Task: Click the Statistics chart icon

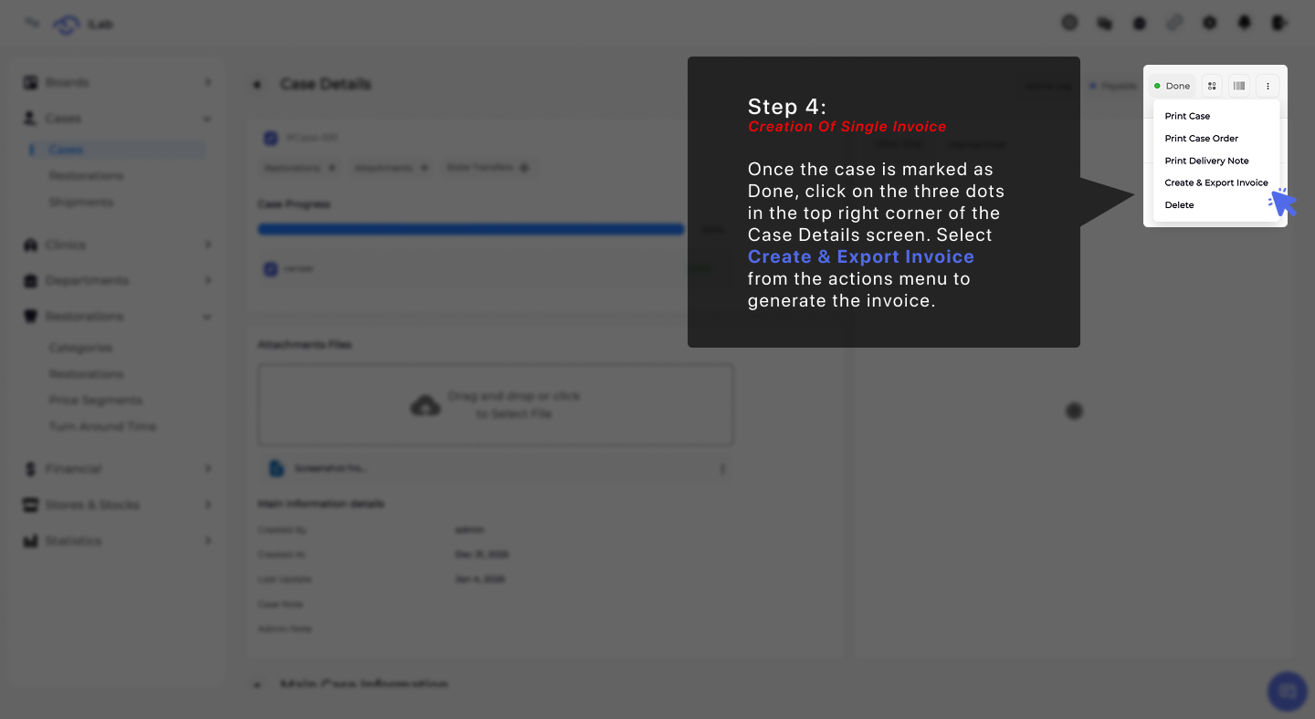Action: (x=30, y=541)
